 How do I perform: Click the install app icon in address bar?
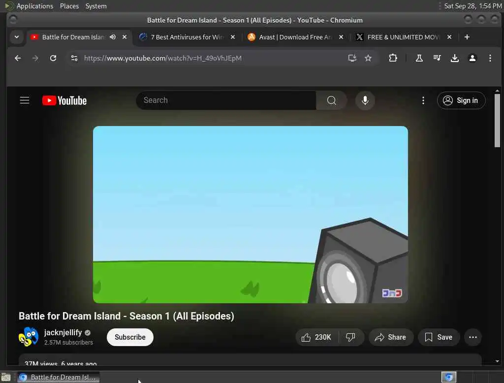[352, 58]
